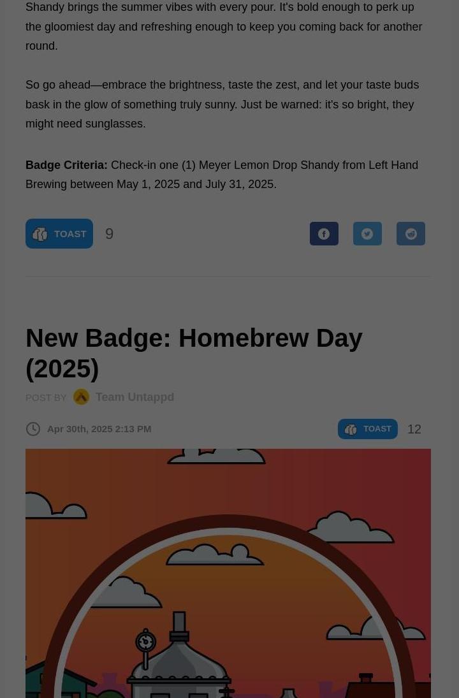
Task: Visit the Team Untappd author page
Action: 135,397
